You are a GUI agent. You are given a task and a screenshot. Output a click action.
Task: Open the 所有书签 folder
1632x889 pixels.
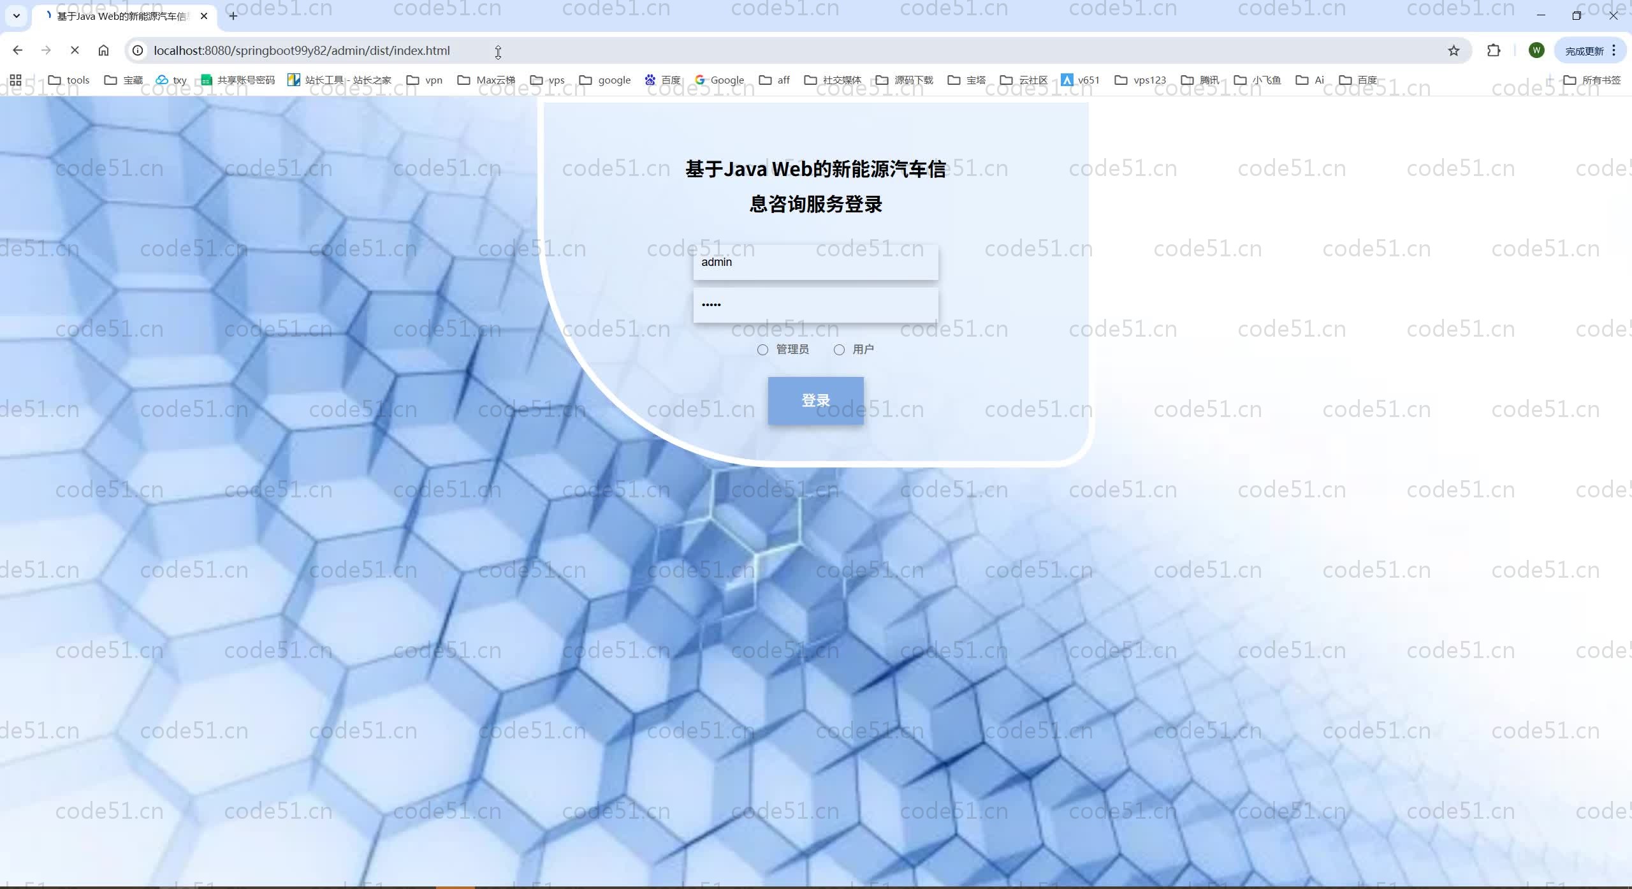[1592, 80]
